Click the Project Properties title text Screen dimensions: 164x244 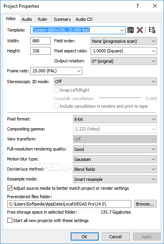pos(21,6)
